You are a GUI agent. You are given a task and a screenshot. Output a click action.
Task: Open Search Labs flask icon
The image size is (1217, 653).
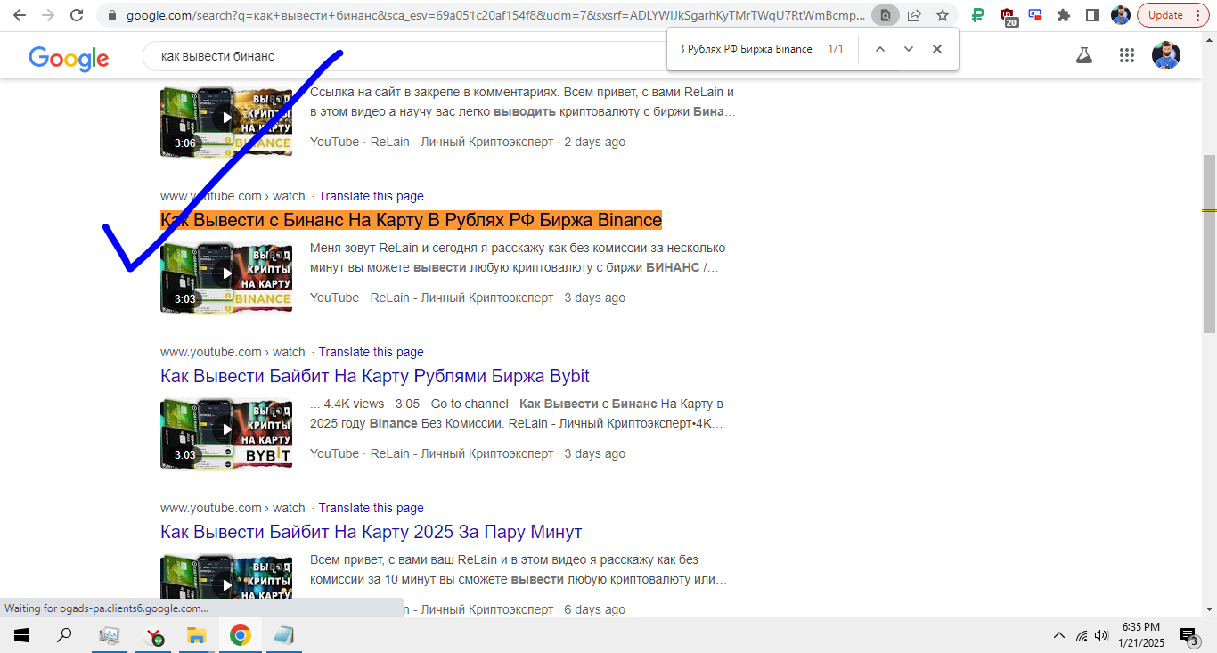coord(1083,55)
